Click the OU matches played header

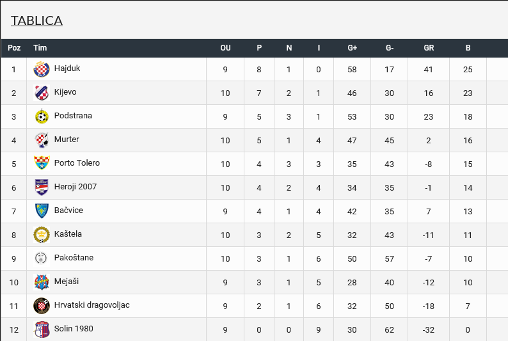[225, 48]
